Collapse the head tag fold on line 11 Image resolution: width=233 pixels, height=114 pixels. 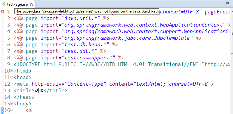(x=12, y=77)
